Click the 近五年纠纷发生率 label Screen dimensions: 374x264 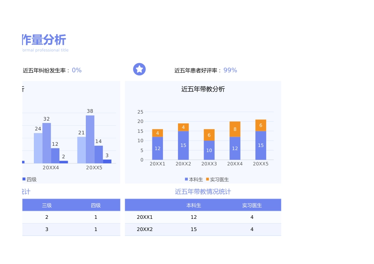pyautogui.click(x=44, y=70)
